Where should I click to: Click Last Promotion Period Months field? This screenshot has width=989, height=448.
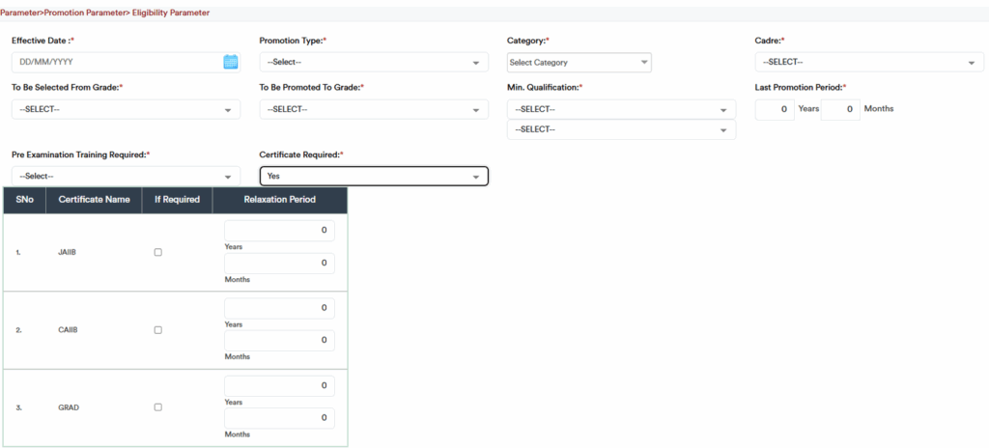[x=839, y=109]
